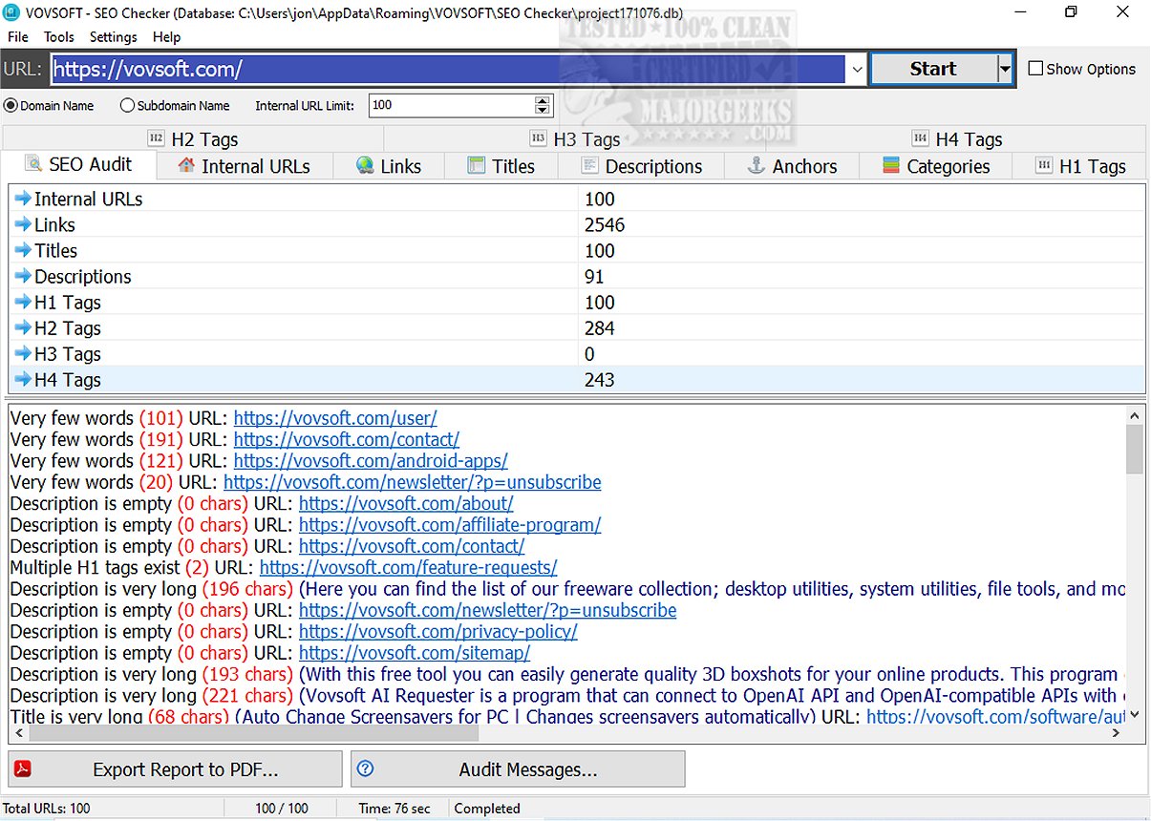This screenshot has height=821, width=1151.
Task: Open the Audit Messages button
Action: coord(518,769)
